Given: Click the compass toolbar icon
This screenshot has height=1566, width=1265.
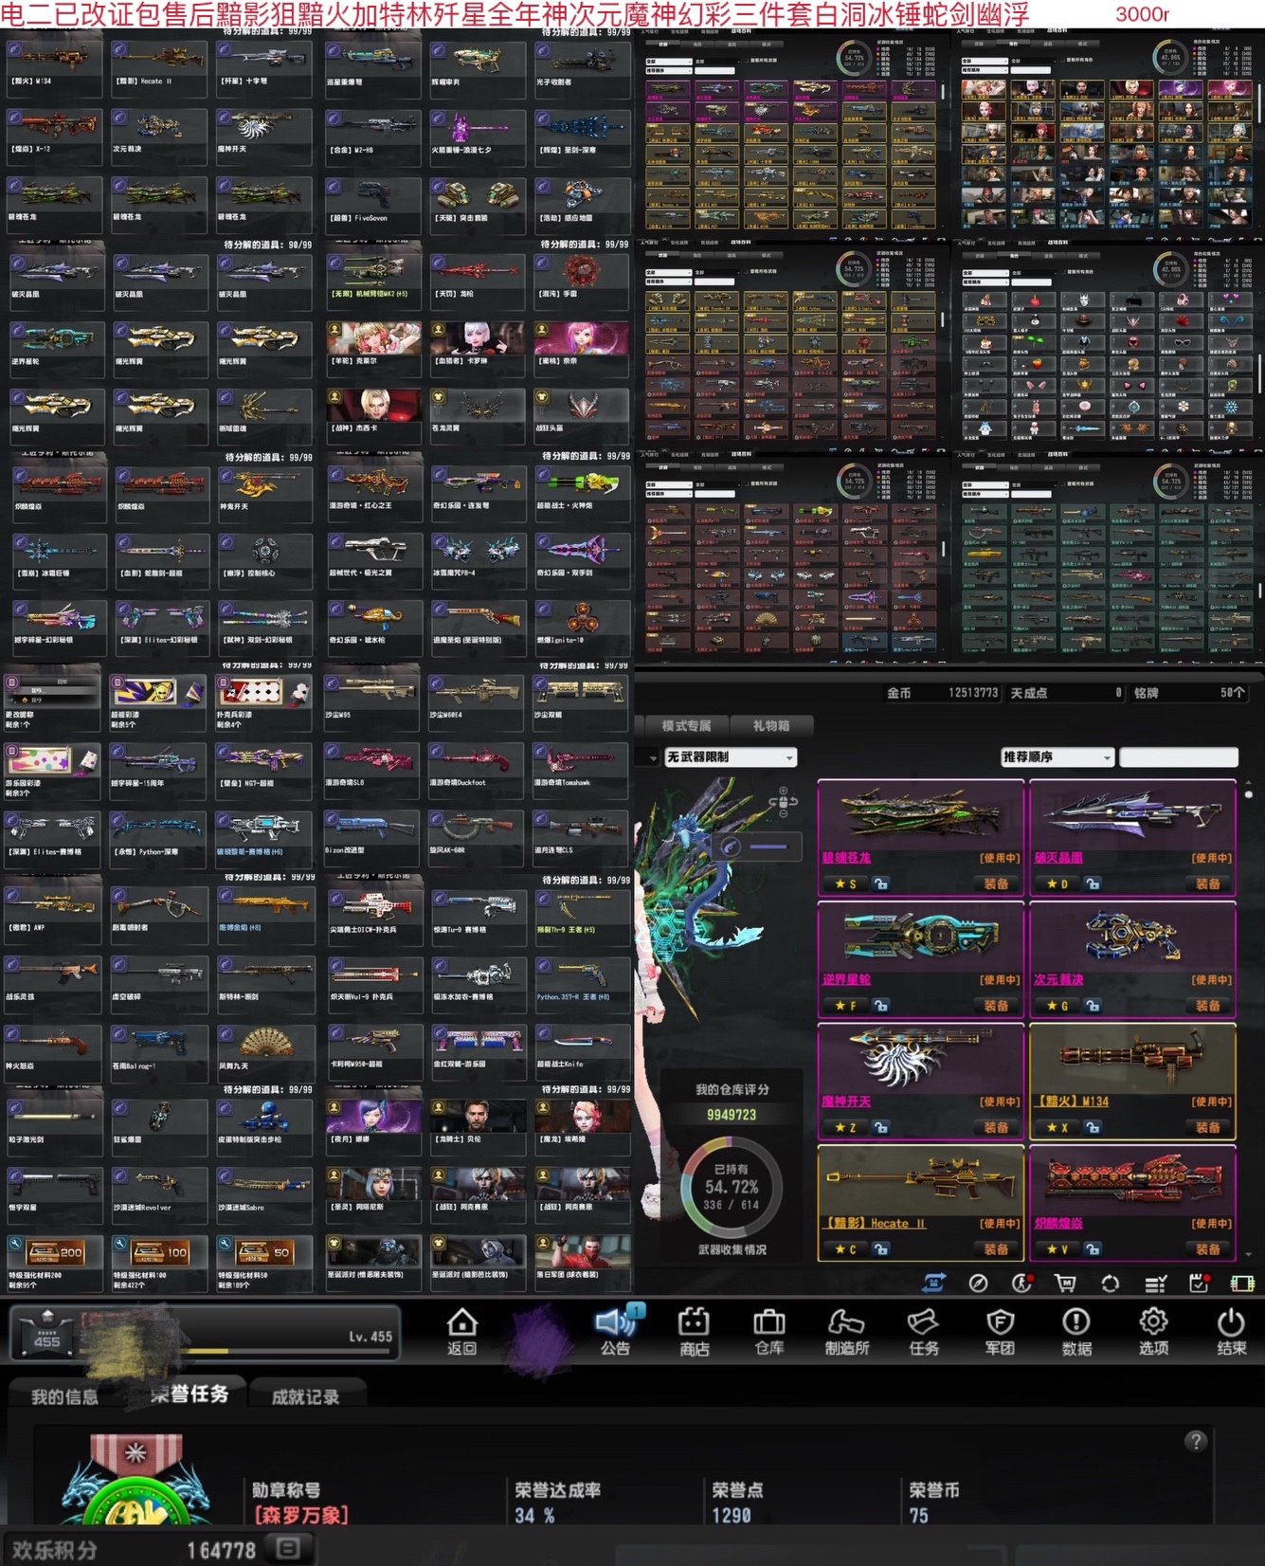Looking at the screenshot, I should (x=978, y=1284).
